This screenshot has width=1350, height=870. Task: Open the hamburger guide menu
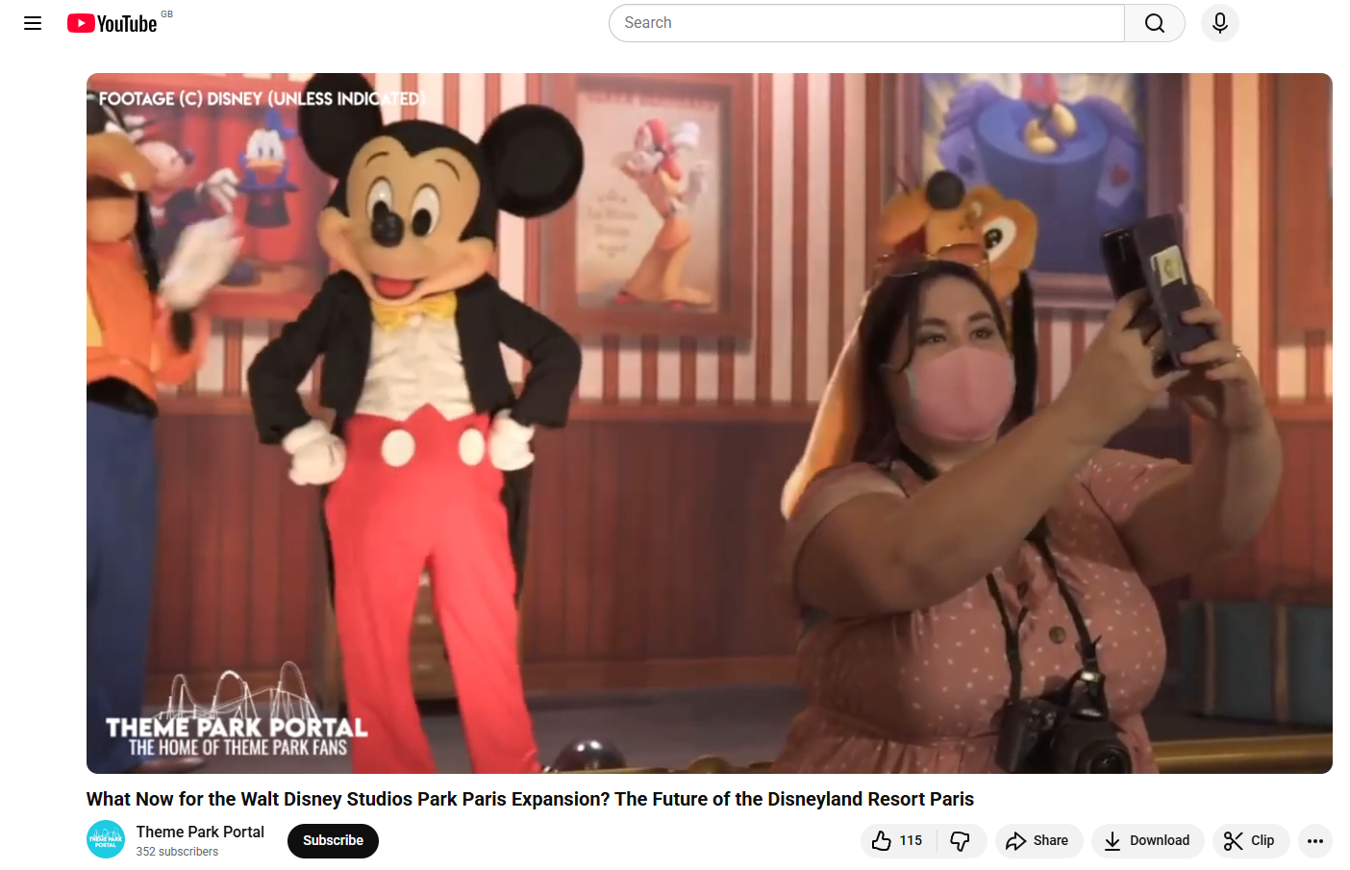tap(33, 23)
